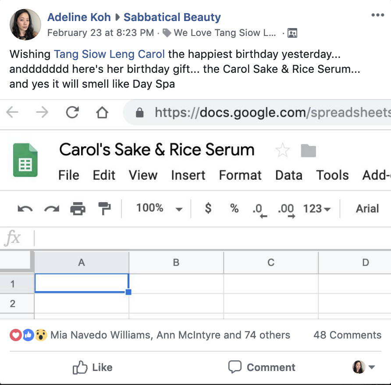
Task: Click the move-to-folder icon beside title
Action: pyautogui.click(x=309, y=150)
